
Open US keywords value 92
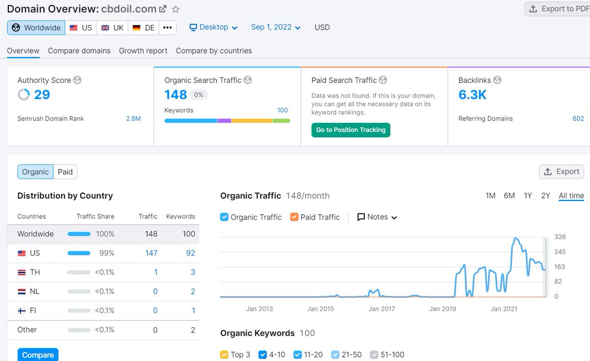191,253
